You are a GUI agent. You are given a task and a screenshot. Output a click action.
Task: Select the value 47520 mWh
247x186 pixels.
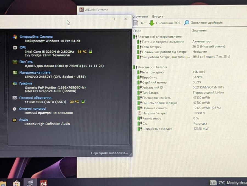coord(201,98)
